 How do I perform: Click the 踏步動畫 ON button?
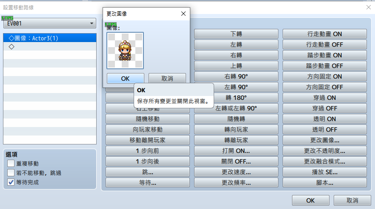tap(324, 55)
